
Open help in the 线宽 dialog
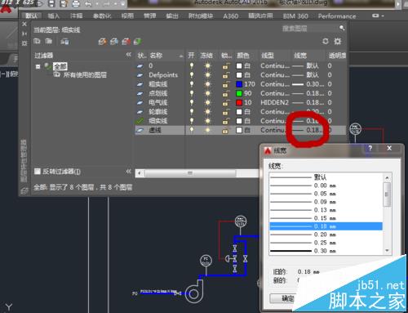pyautogui.click(x=370, y=148)
